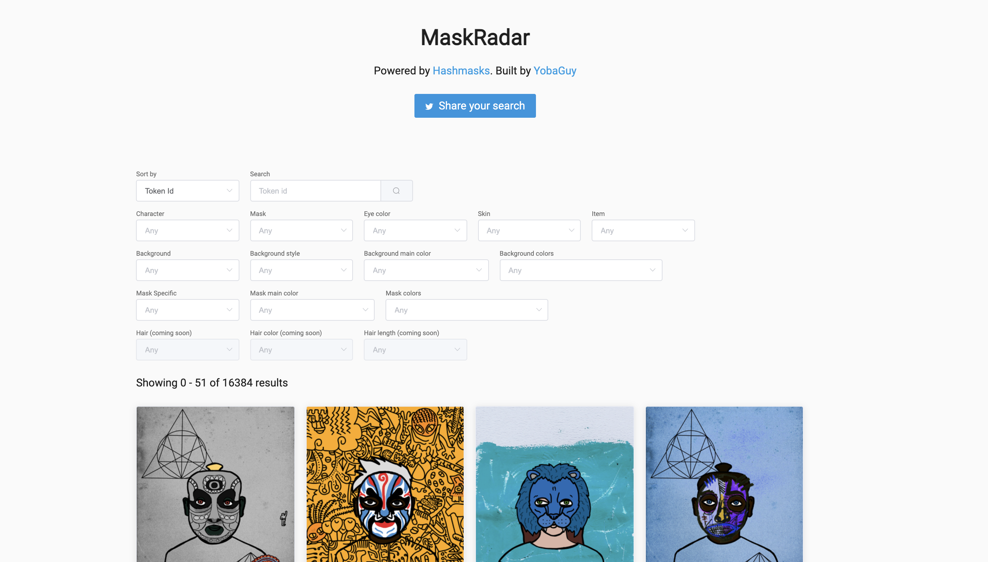Click the Sort by chevron arrow
The width and height of the screenshot is (988, 562).
(x=230, y=191)
